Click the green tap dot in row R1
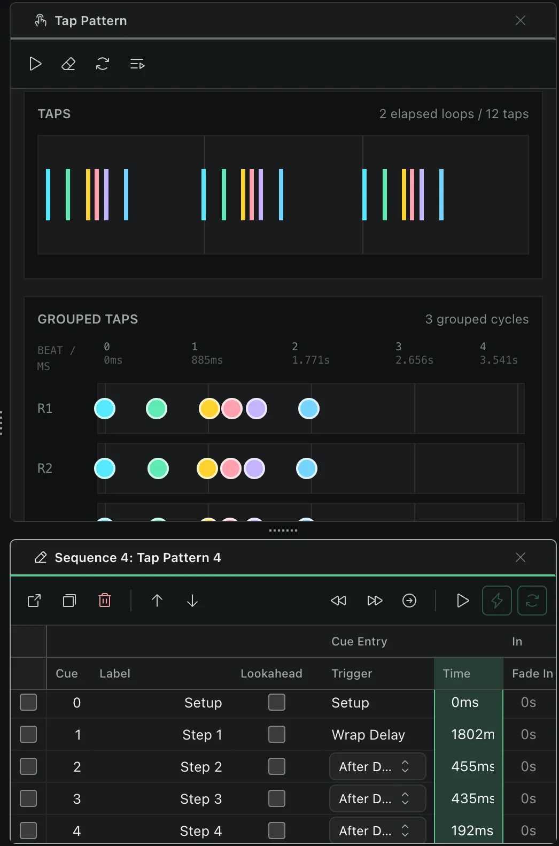This screenshot has width=559, height=846. tap(157, 409)
